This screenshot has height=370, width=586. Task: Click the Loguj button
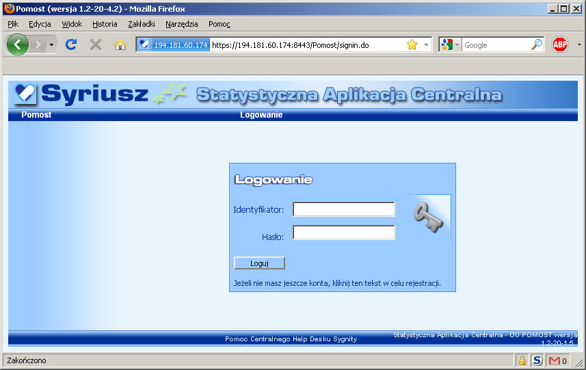(x=259, y=263)
